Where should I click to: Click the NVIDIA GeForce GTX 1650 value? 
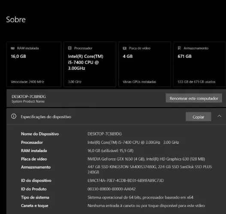[x=146, y=159]
